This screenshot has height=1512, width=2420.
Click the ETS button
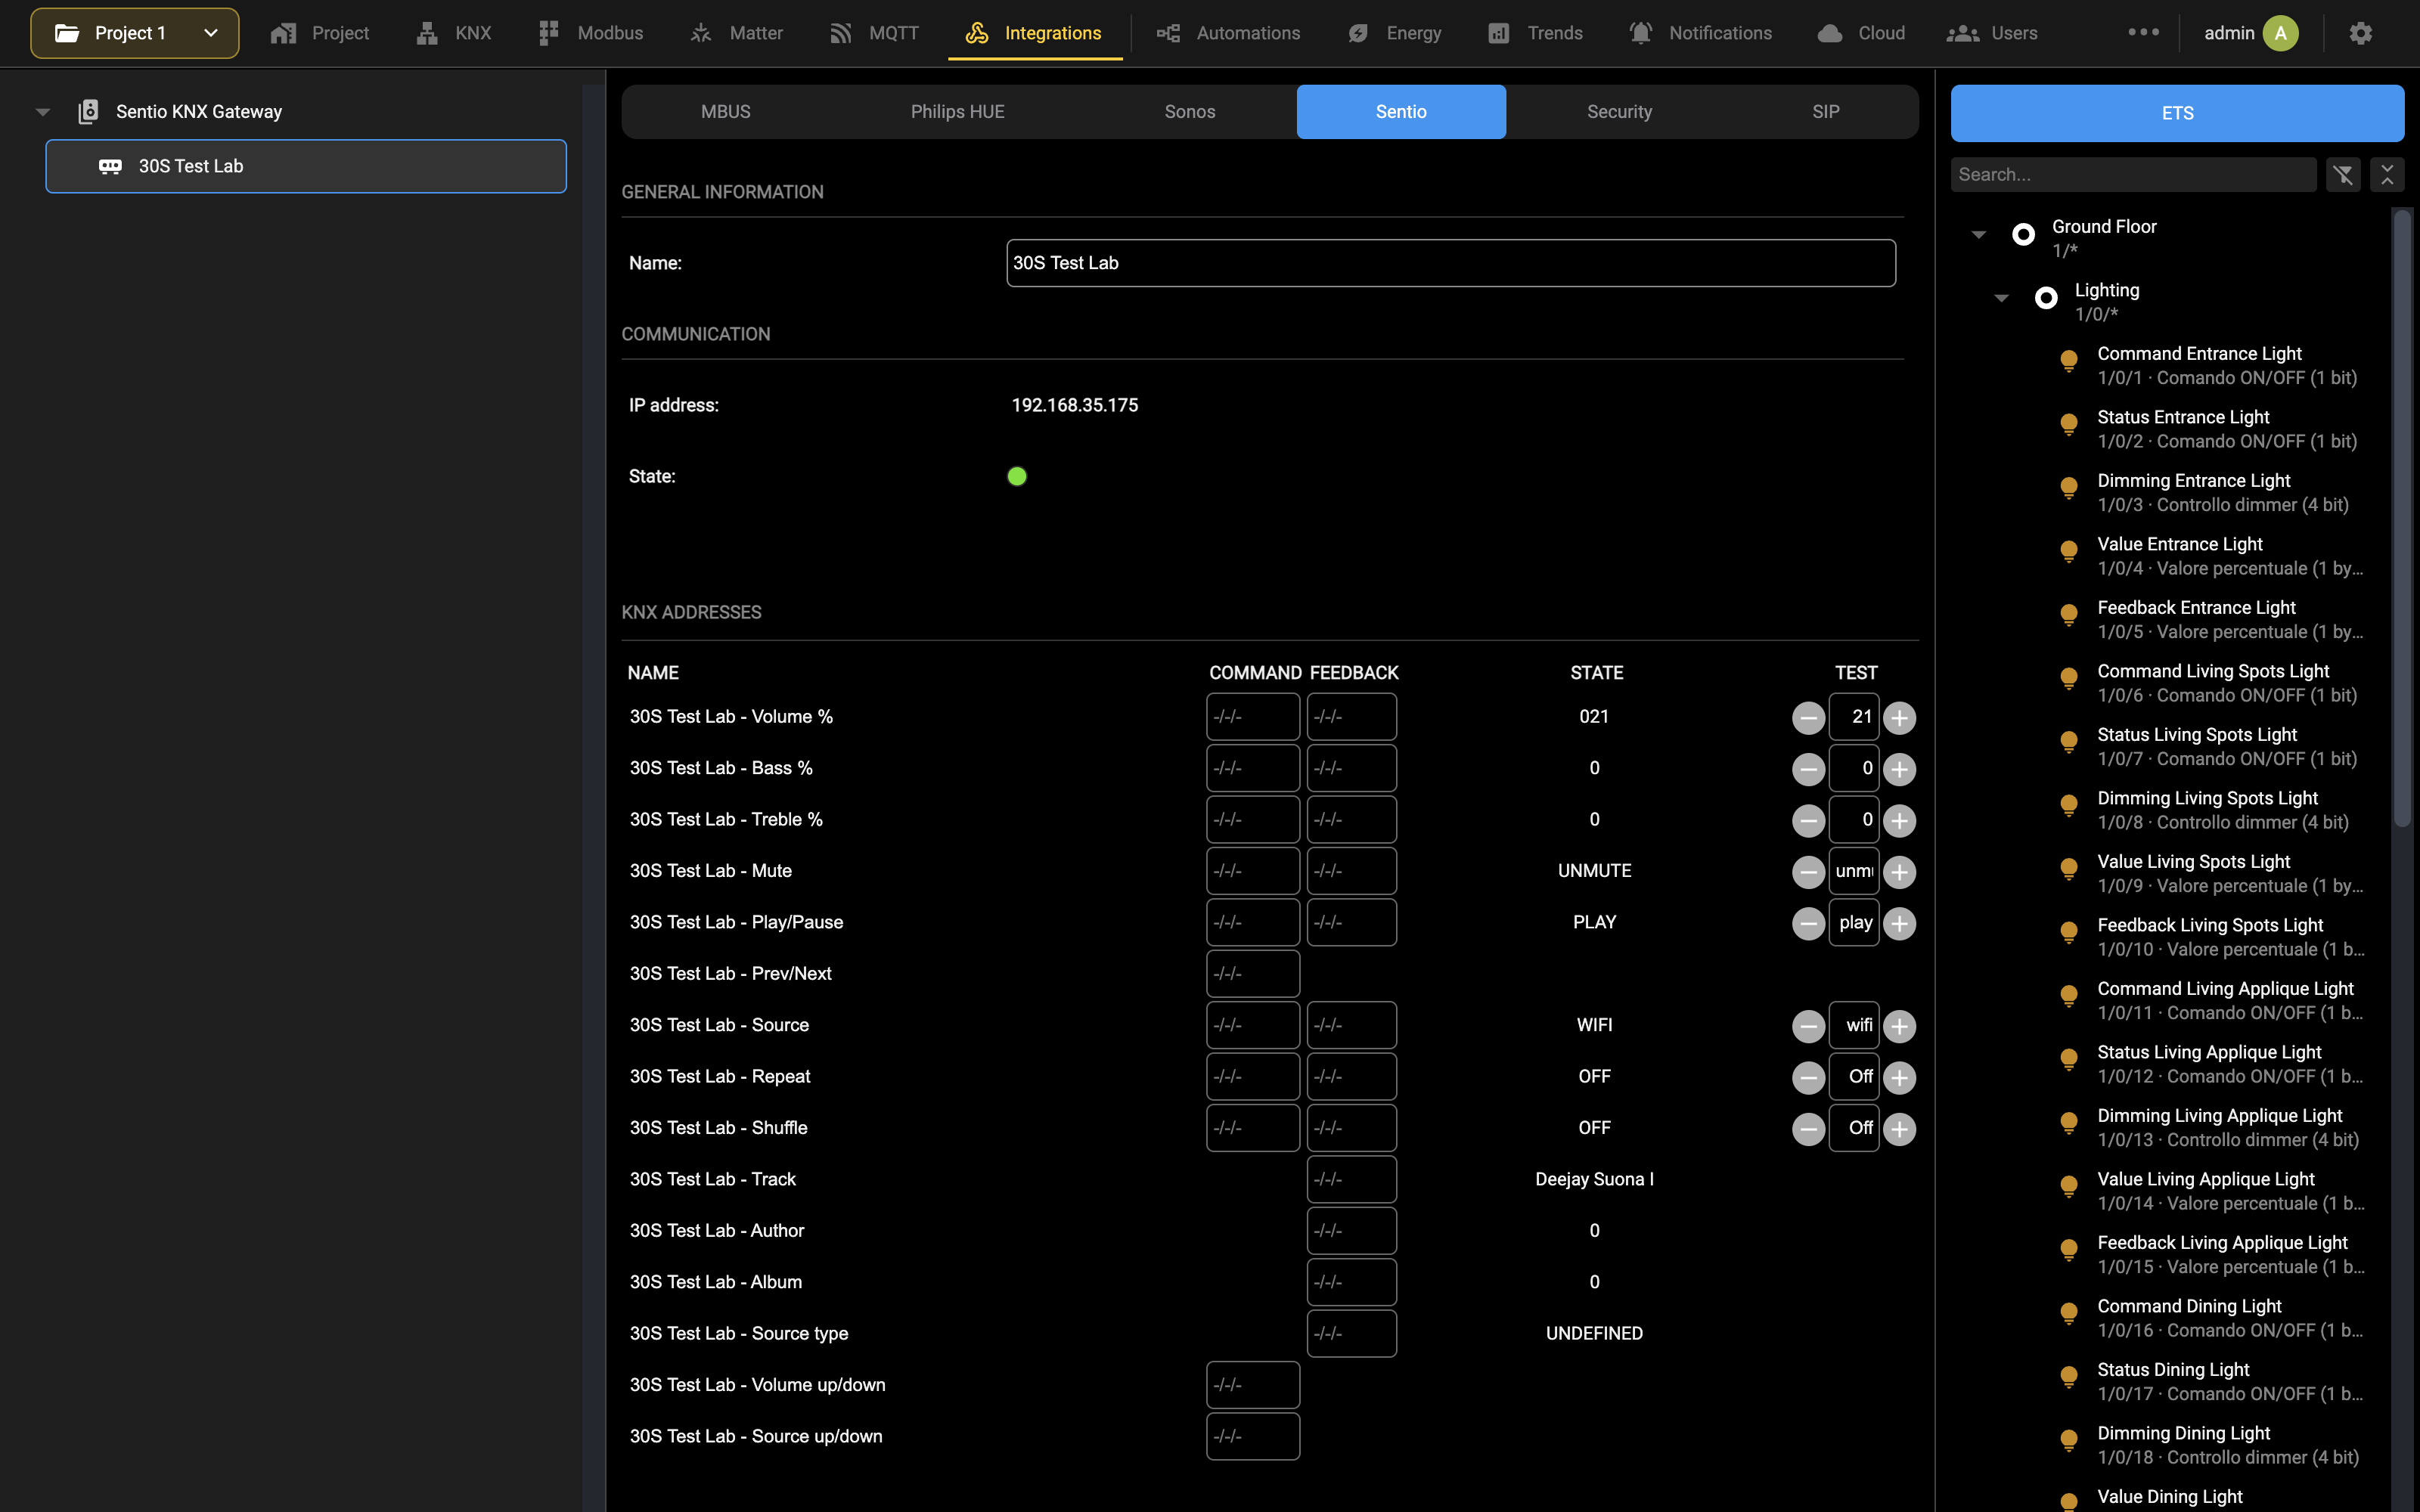tap(2177, 113)
